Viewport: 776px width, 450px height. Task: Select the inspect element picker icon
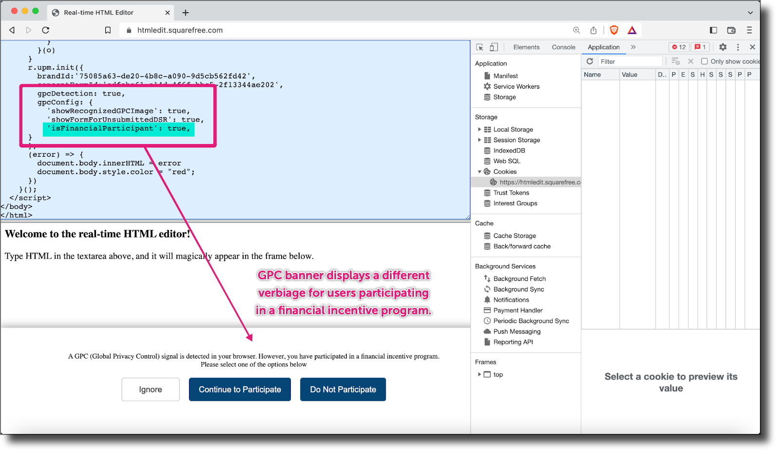[x=480, y=47]
